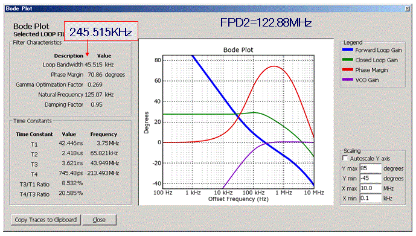Click the 1 kHz x-axis tick label

[x=193, y=193]
